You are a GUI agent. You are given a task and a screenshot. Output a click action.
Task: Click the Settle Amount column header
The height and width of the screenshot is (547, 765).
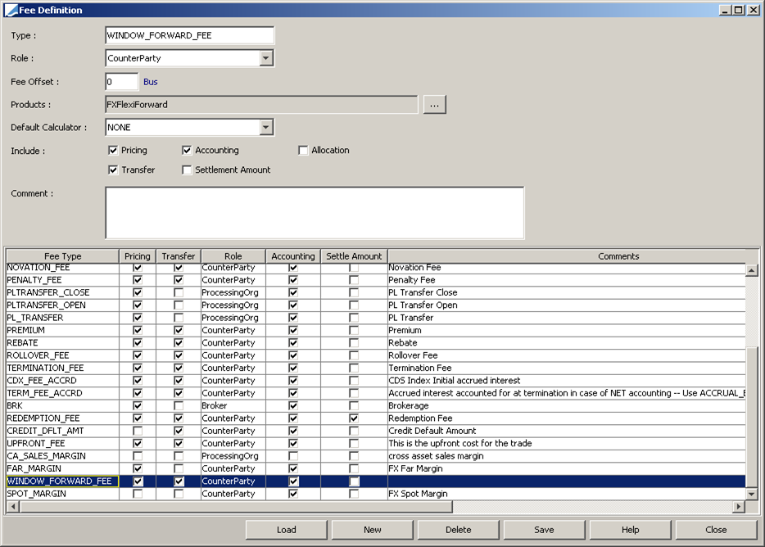pos(354,256)
